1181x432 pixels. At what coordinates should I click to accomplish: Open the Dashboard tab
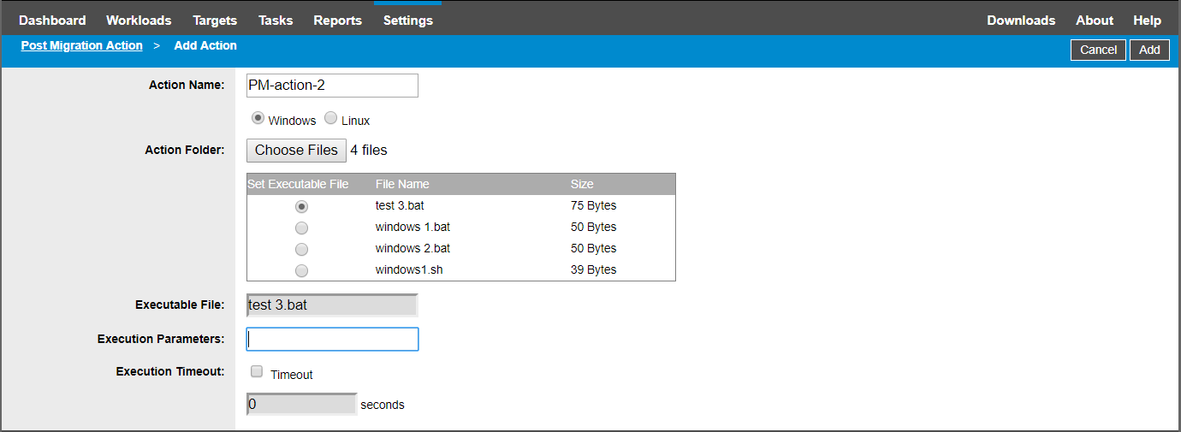pyautogui.click(x=52, y=21)
